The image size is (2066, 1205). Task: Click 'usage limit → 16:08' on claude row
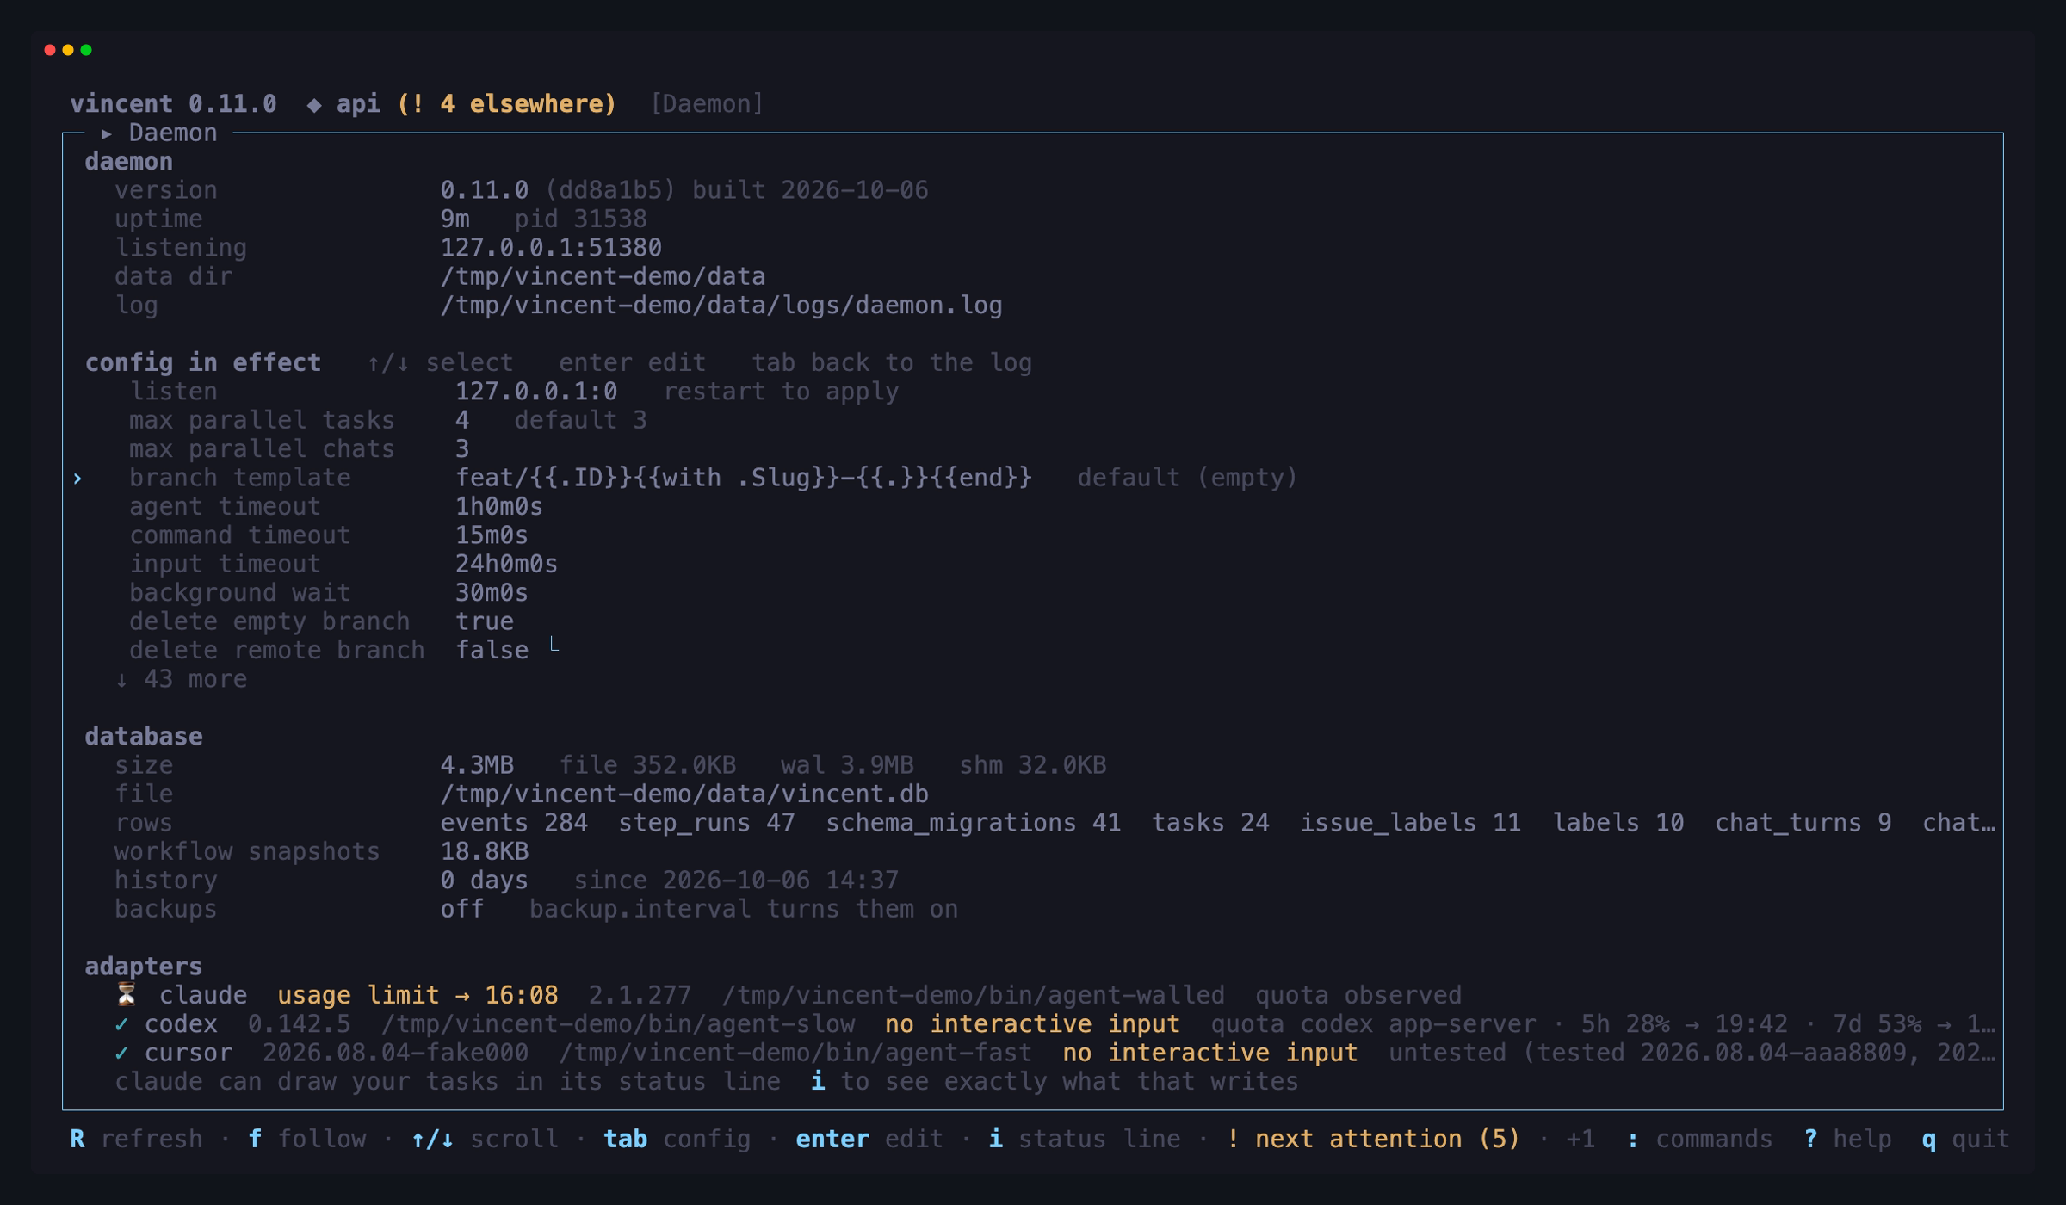pos(418,995)
